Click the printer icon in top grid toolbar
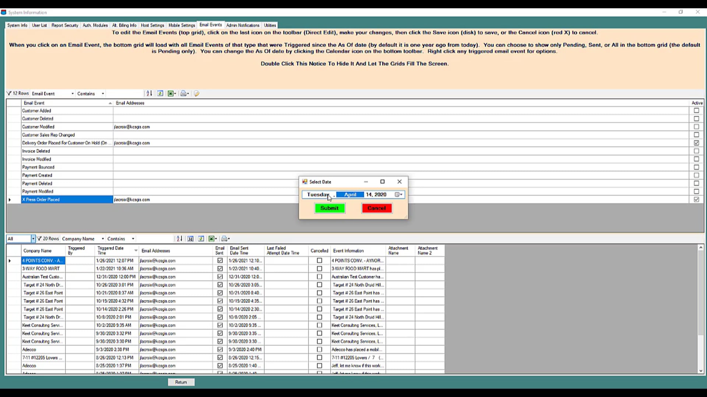The image size is (707, 397). [184, 93]
